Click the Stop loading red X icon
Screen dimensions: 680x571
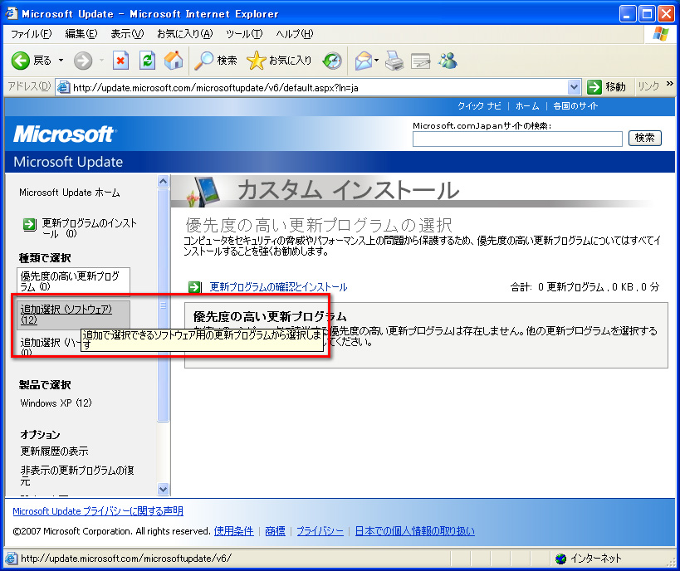(120, 61)
